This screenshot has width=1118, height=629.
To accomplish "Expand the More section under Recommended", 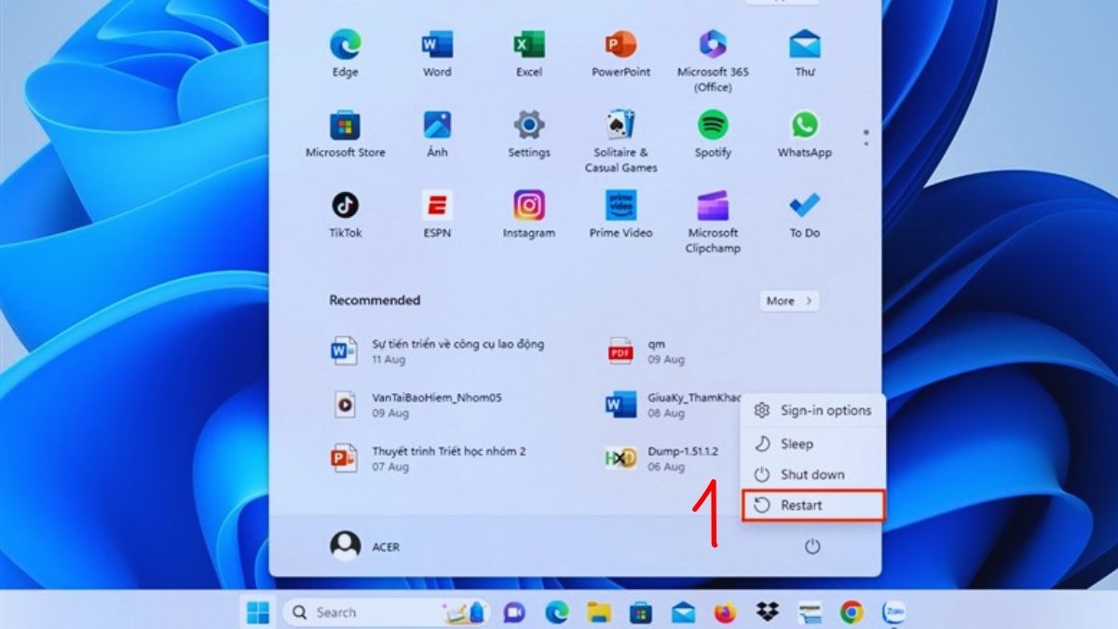I will [x=787, y=300].
